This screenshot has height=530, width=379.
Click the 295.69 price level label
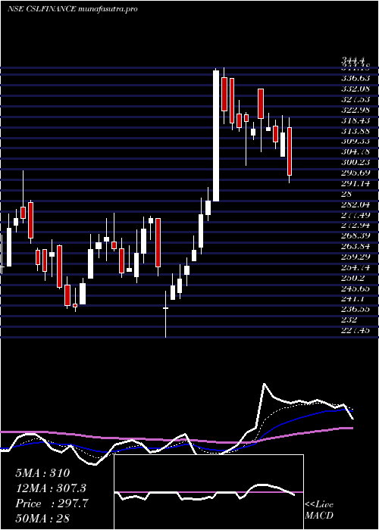point(356,173)
